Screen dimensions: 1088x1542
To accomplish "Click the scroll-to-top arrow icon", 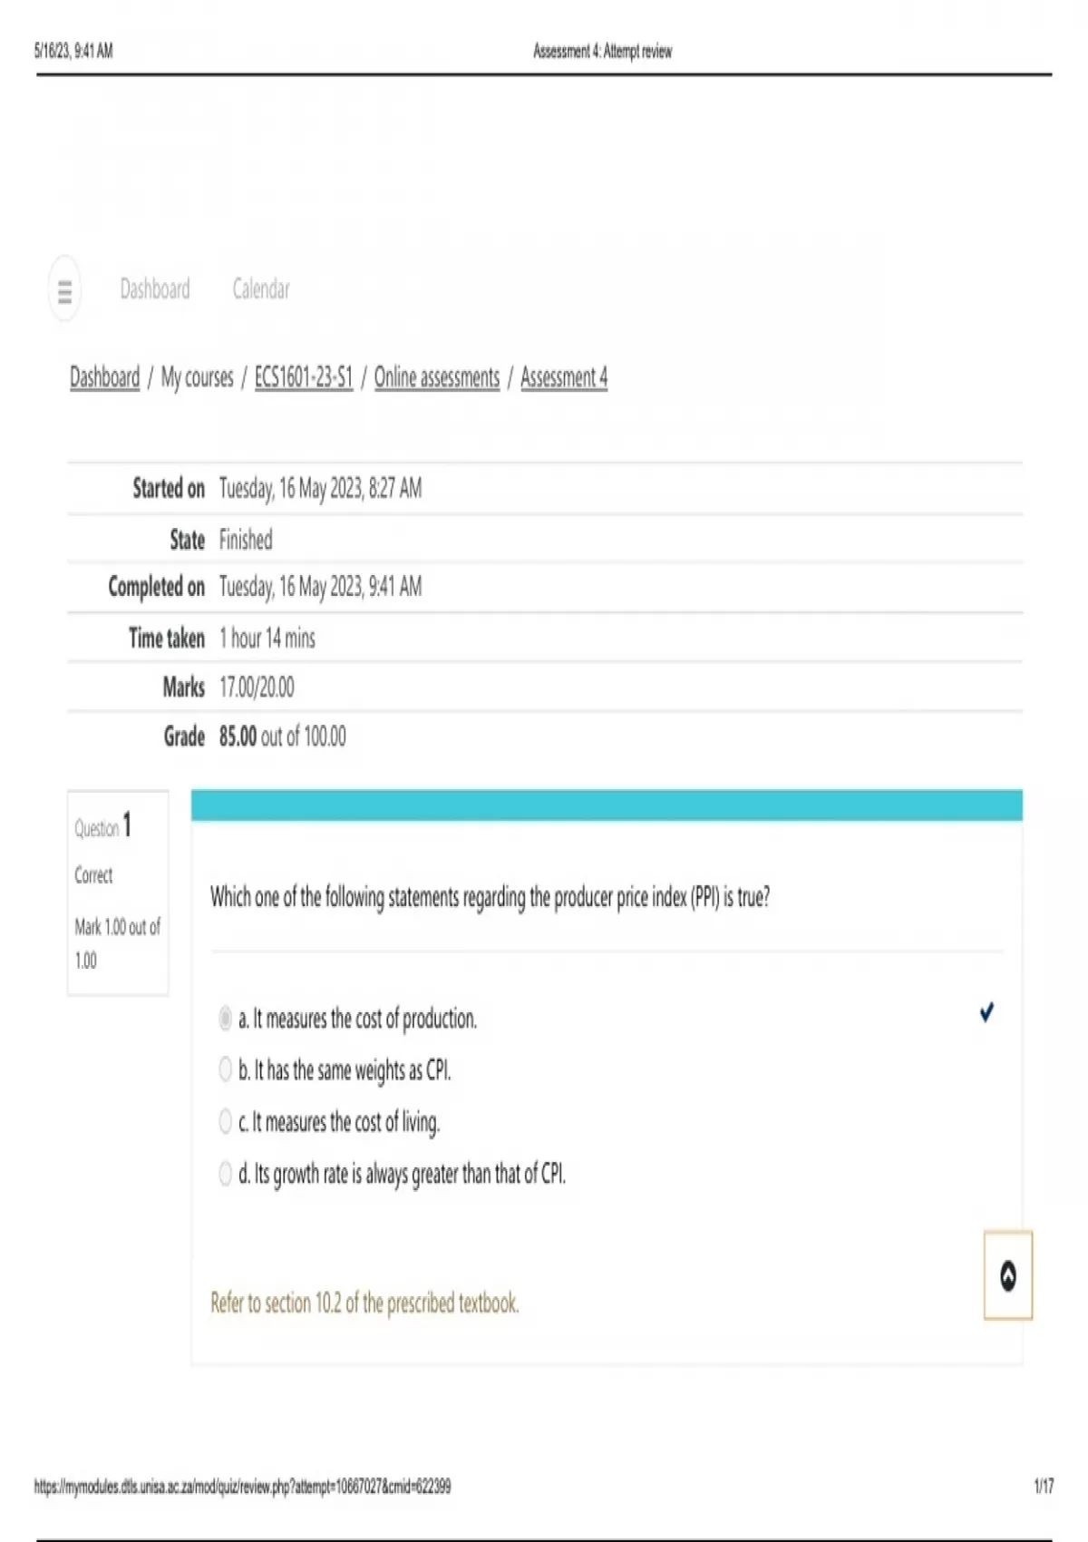I will [x=1007, y=1275].
